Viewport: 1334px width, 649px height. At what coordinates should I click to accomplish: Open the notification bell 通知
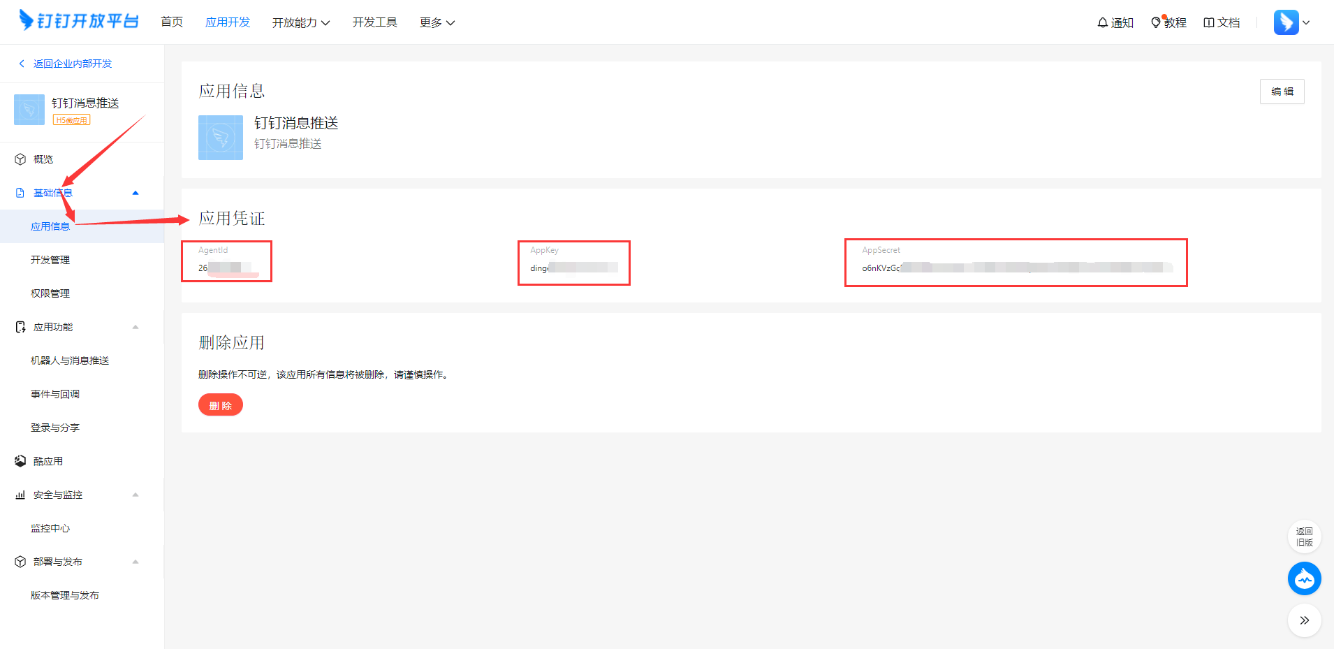(1115, 22)
